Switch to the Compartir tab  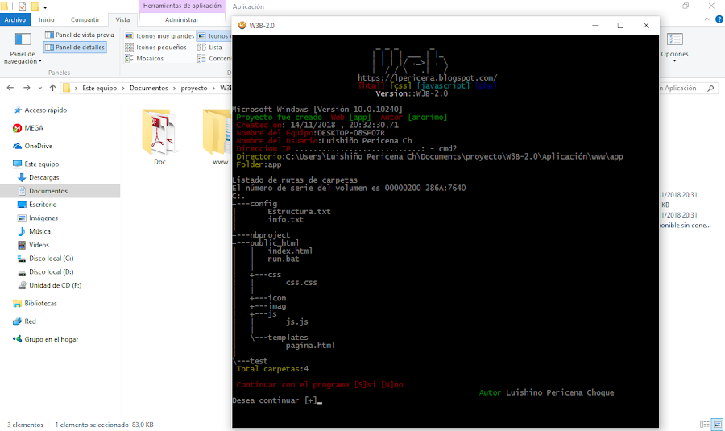(x=85, y=20)
